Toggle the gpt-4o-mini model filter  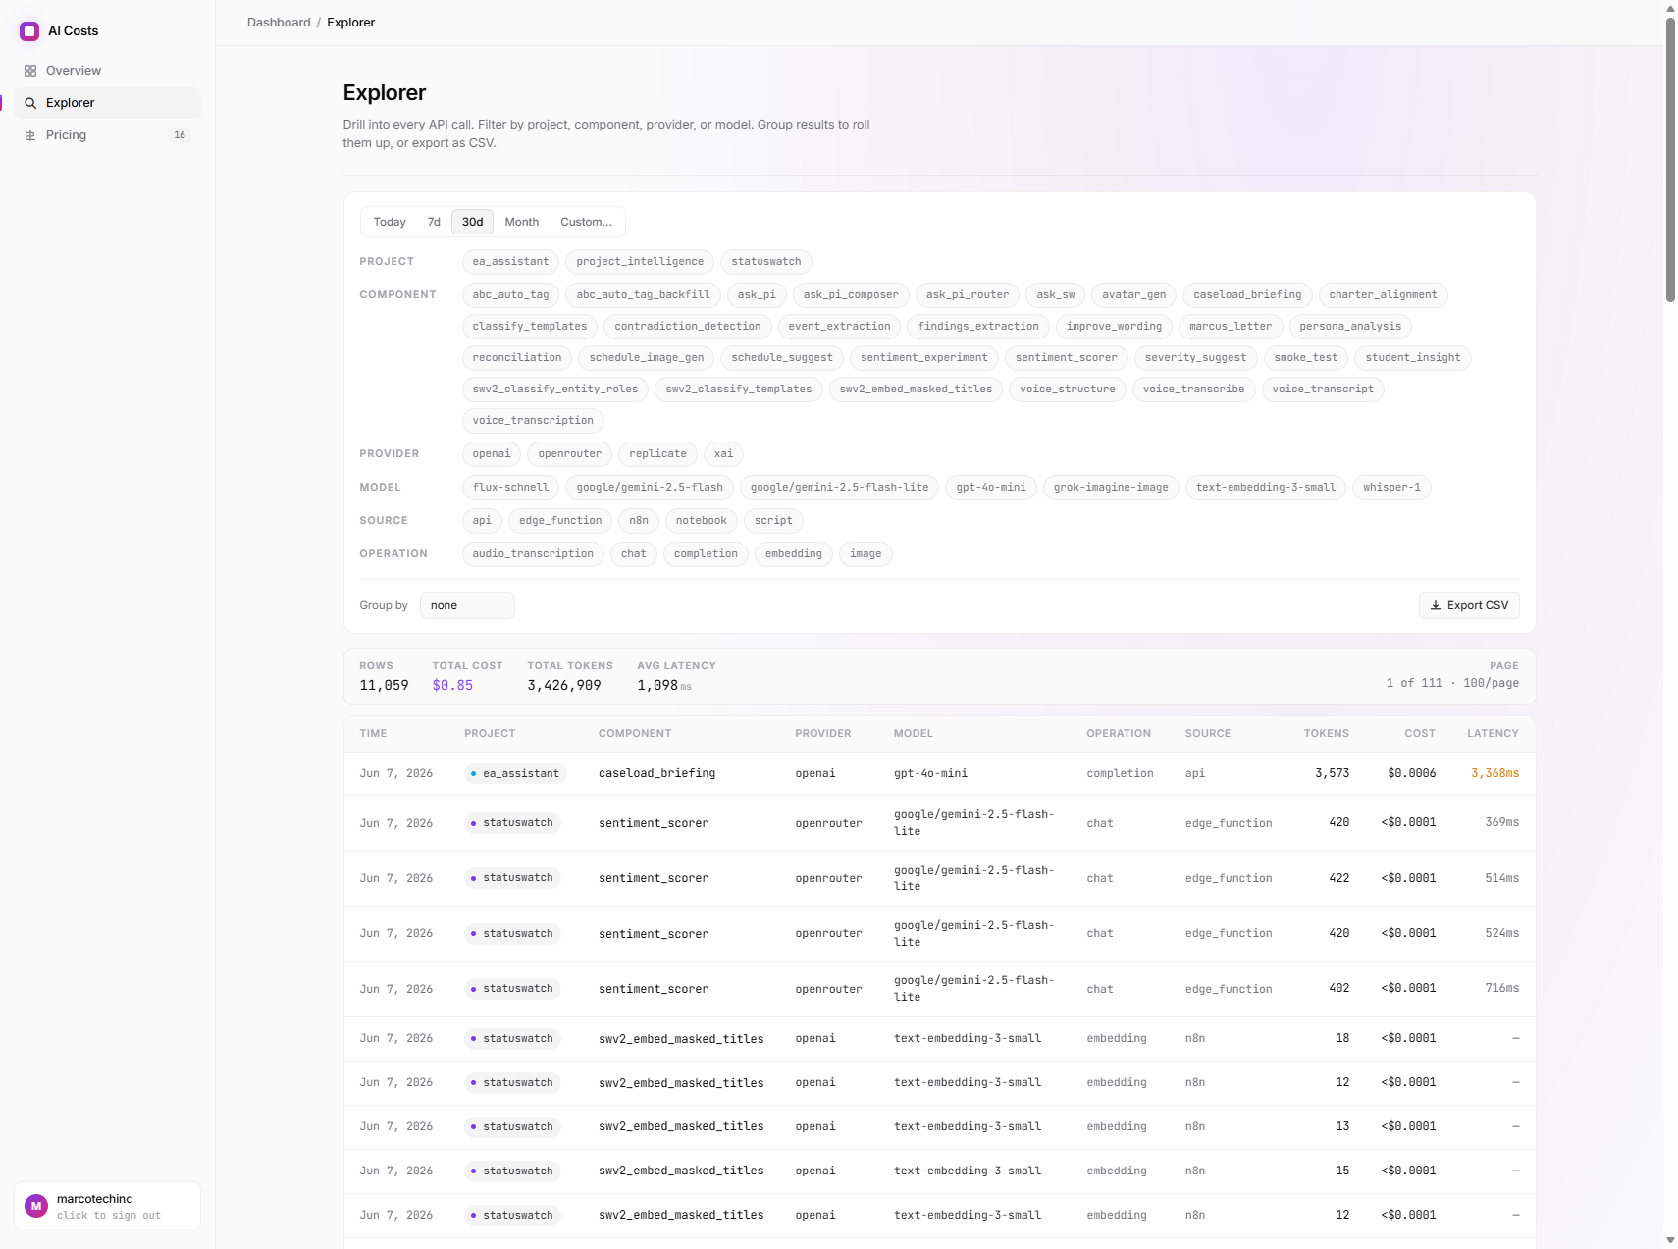991,488
